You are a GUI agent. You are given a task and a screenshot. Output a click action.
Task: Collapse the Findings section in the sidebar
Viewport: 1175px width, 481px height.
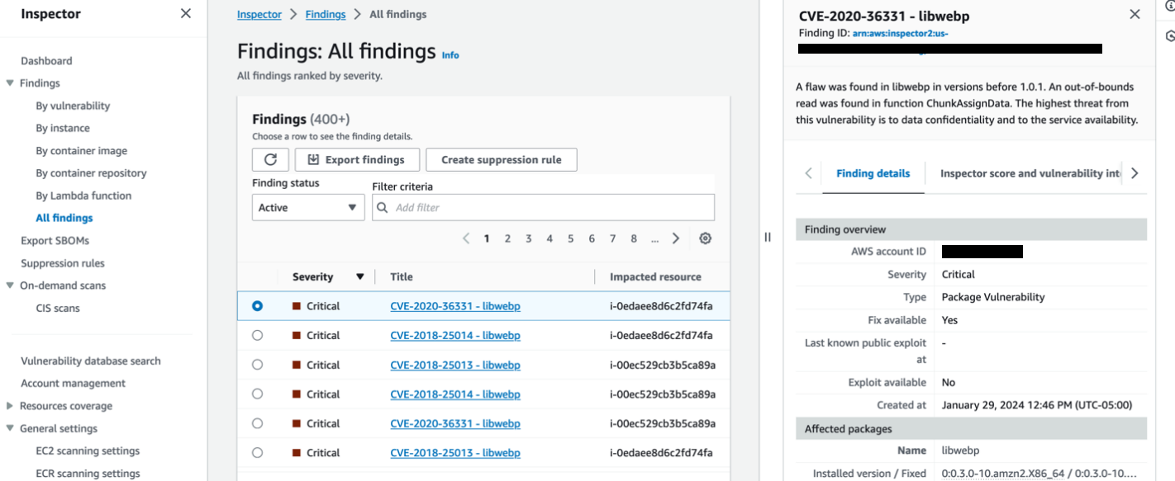pos(10,83)
